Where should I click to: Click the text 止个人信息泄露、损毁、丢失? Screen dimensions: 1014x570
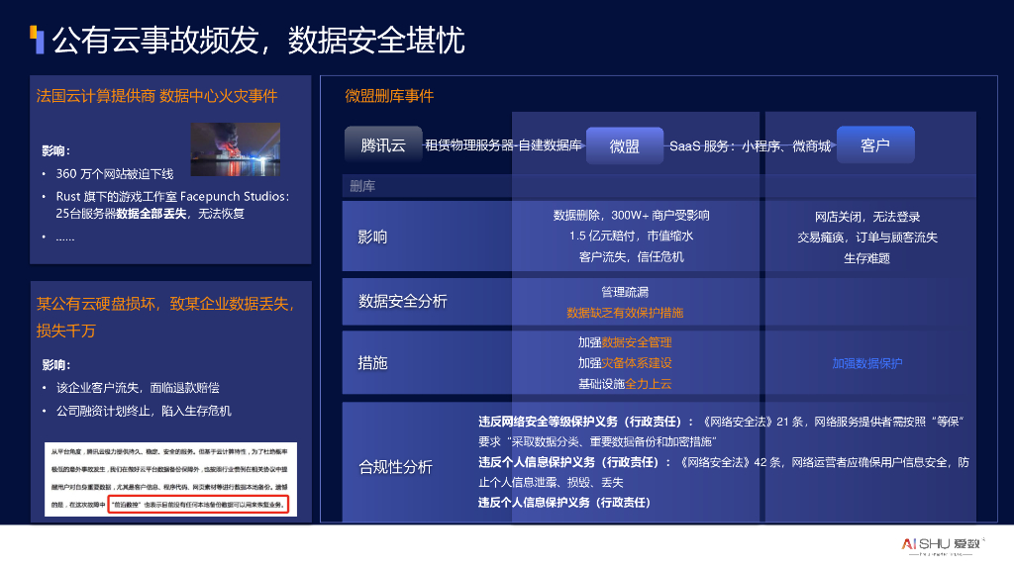pyautogui.click(x=551, y=483)
